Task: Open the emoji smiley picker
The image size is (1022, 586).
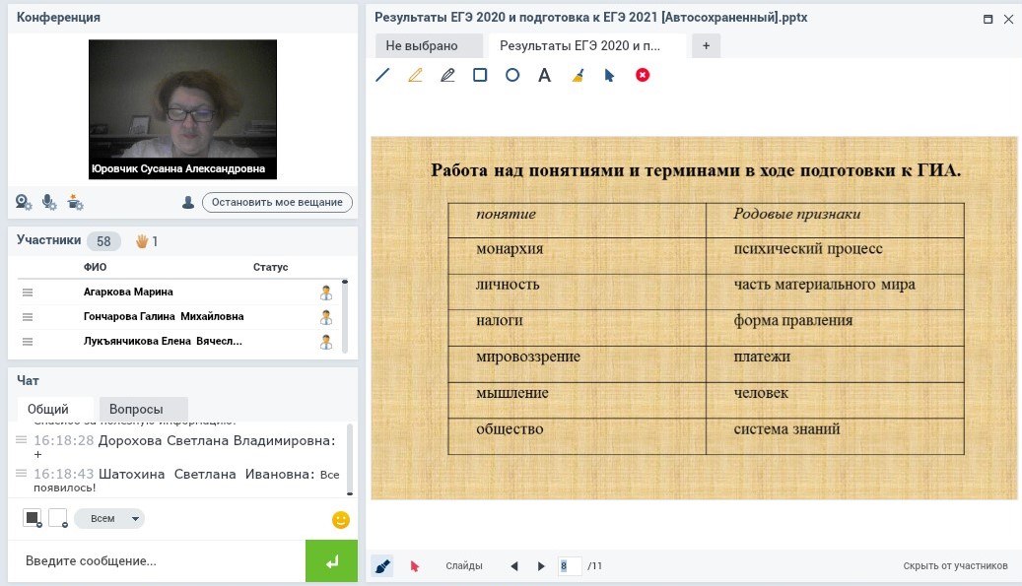Action: click(341, 520)
